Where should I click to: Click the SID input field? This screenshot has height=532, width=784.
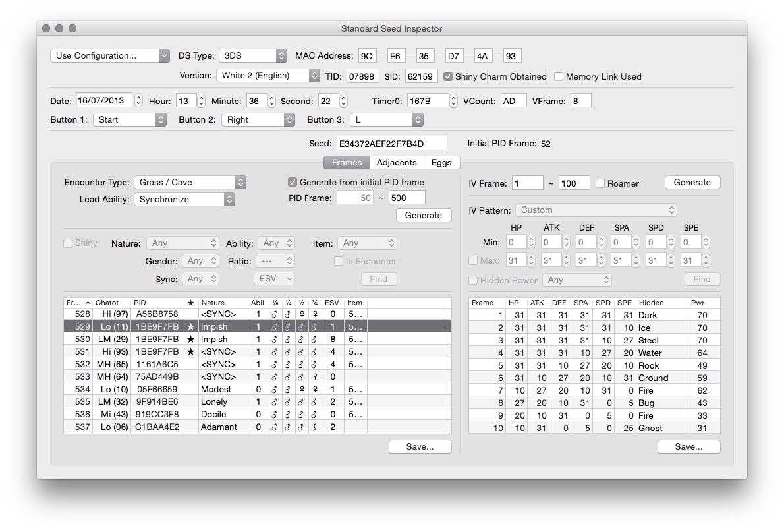pos(421,76)
